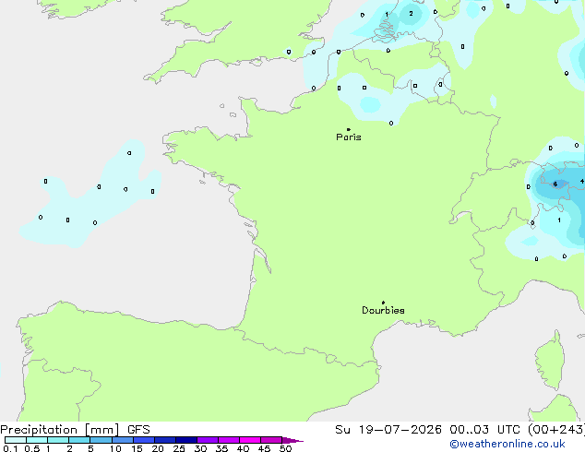
Task: Click the '(00+243)' forecast offset text
Action: (x=556, y=430)
